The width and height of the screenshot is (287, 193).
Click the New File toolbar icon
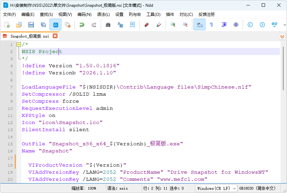[x=7, y=25]
